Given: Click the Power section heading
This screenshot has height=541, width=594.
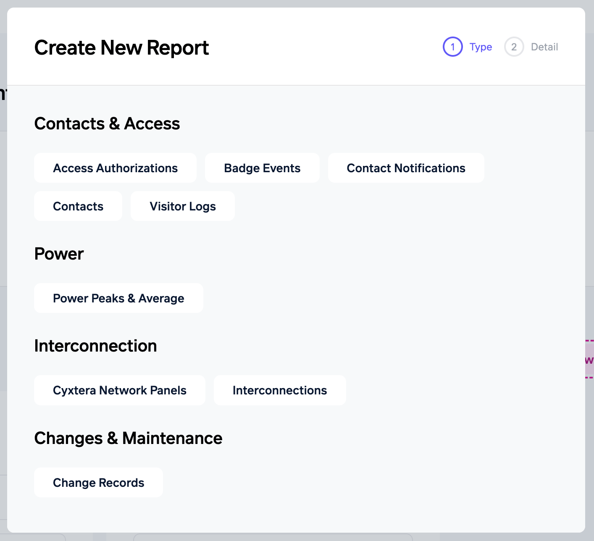Looking at the screenshot, I should pyautogui.click(x=59, y=254).
